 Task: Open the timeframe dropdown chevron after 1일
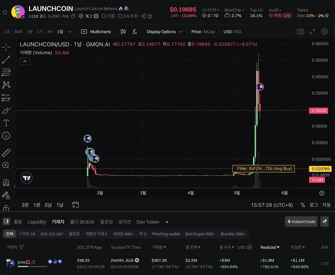pyautogui.click(x=69, y=32)
